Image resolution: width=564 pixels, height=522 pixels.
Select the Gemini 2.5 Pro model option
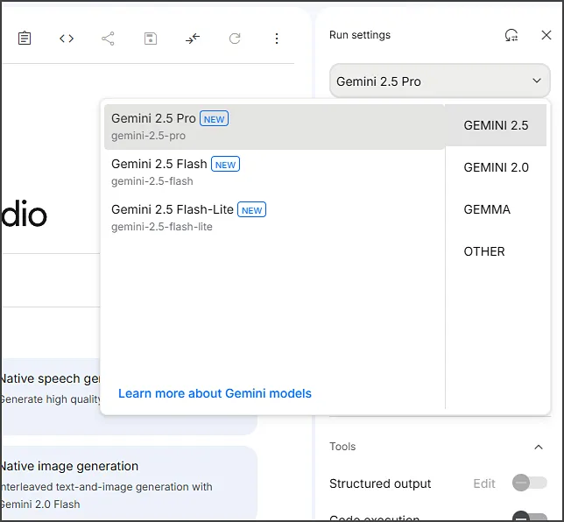pyautogui.click(x=274, y=127)
